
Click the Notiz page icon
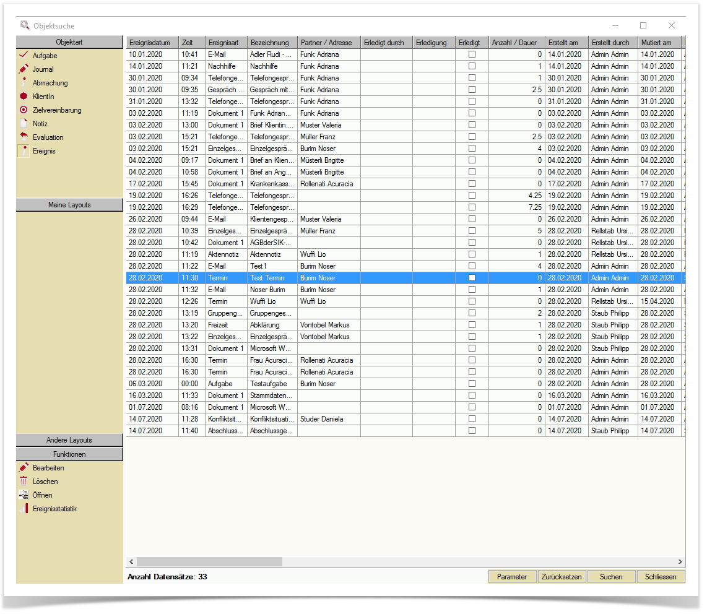coord(24,123)
